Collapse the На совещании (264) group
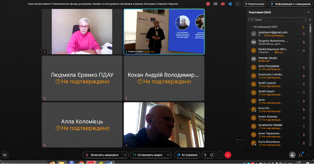 pyautogui.click(x=252, y=27)
